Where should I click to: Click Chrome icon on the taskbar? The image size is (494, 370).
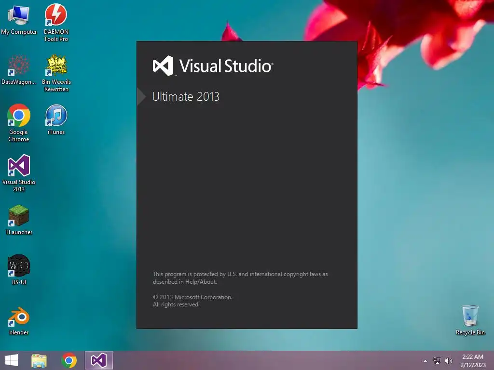(69, 360)
